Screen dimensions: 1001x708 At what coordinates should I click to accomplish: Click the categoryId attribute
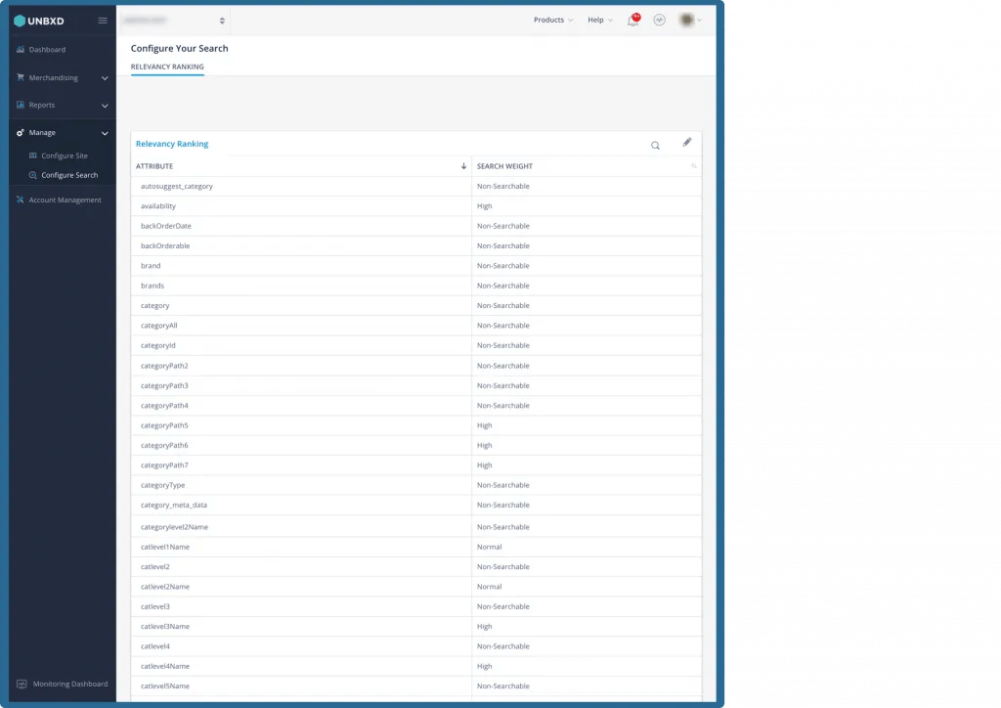[x=157, y=345]
